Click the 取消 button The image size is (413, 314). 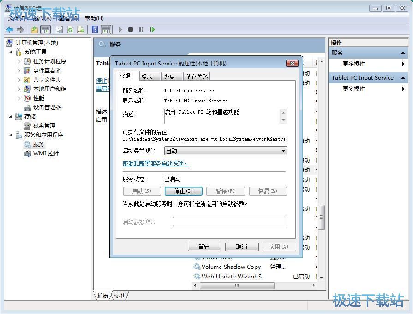click(242, 247)
